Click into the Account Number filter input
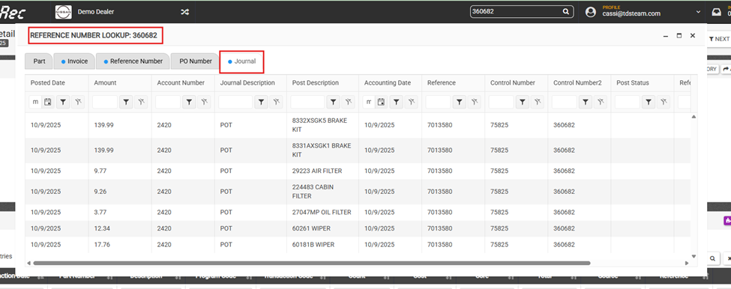The image size is (731, 289). point(168,102)
